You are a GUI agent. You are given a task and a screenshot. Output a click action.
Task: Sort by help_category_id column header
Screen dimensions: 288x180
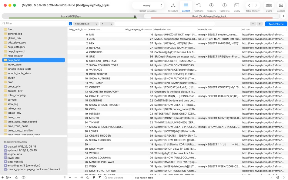(x=139, y=29)
